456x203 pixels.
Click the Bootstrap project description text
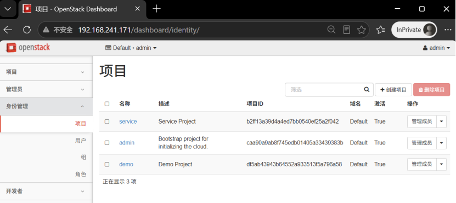183,143
